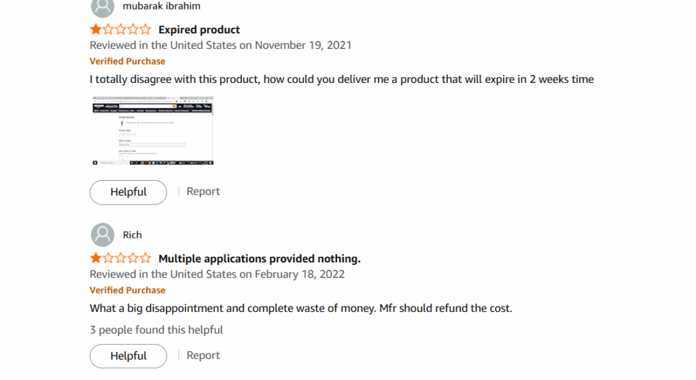Click the February 18, 2022 review date line
Image resolution: width=696 pixels, height=380 pixels.
click(217, 275)
